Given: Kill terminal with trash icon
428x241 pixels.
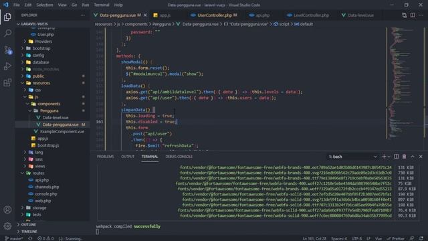Looking at the screenshot, I should pos(404,157).
